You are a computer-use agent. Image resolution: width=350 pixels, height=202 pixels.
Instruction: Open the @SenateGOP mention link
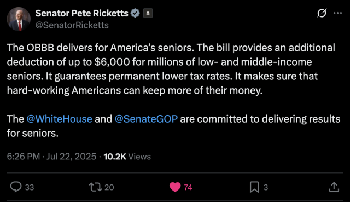pyautogui.click(x=146, y=119)
